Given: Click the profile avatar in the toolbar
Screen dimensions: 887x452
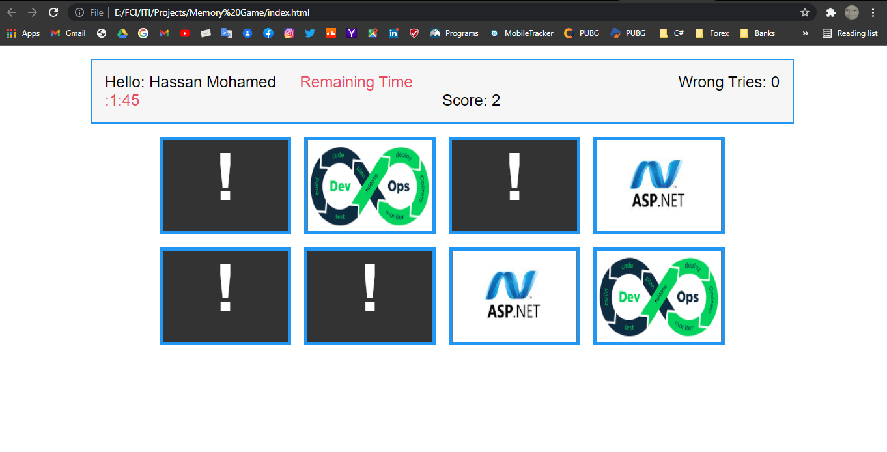Looking at the screenshot, I should pyautogui.click(x=852, y=12).
